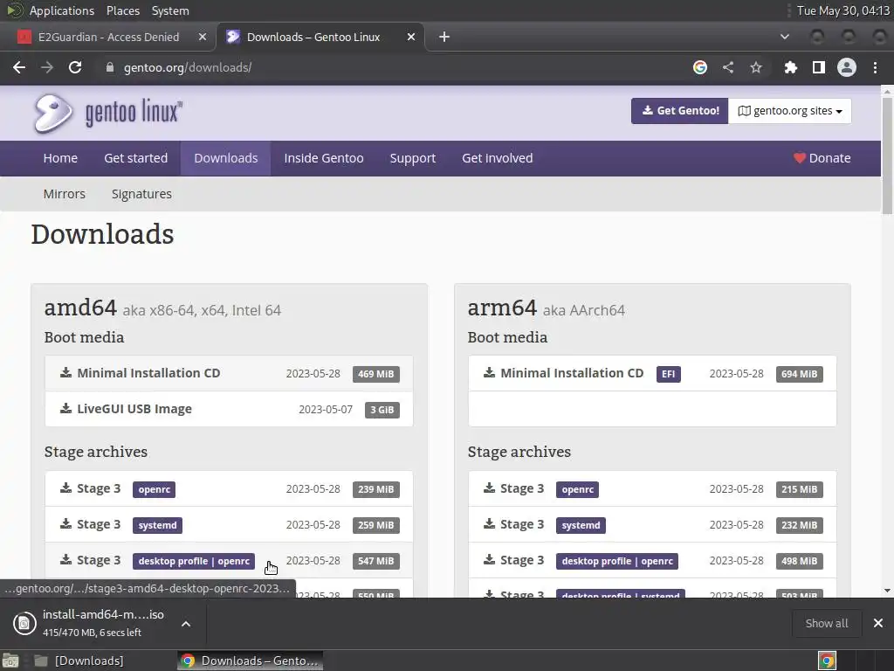
Task: Select the Downloads navigation item
Action: (226, 158)
